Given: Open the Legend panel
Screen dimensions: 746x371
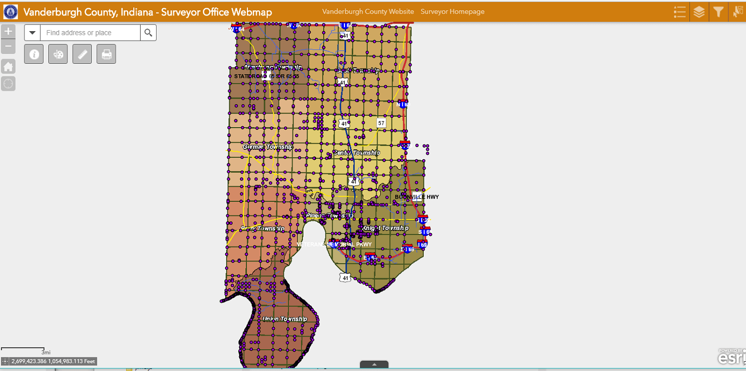Looking at the screenshot, I should point(680,11).
